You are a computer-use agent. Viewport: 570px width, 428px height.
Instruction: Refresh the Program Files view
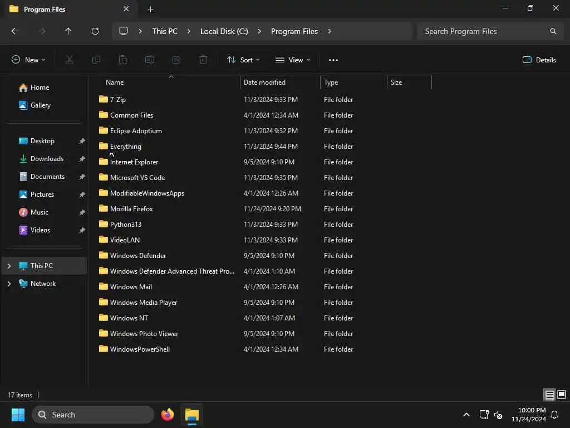pos(95,31)
